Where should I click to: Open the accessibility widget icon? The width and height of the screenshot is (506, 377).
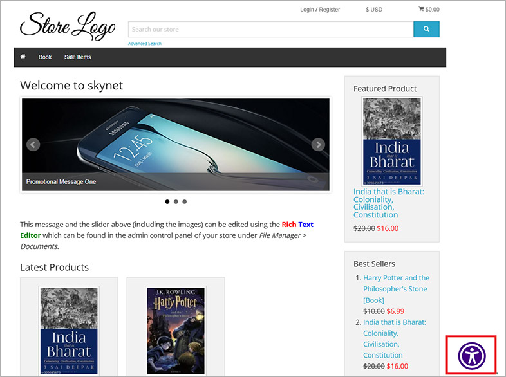pos(471,356)
